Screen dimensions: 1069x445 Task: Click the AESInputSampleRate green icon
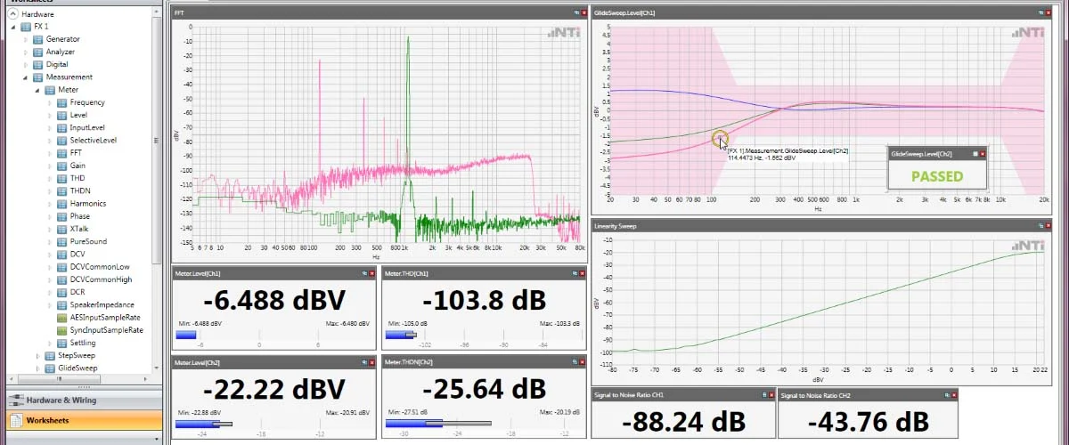(61, 318)
